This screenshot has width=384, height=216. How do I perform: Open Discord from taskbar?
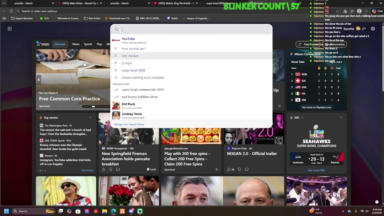[x=131, y=211]
